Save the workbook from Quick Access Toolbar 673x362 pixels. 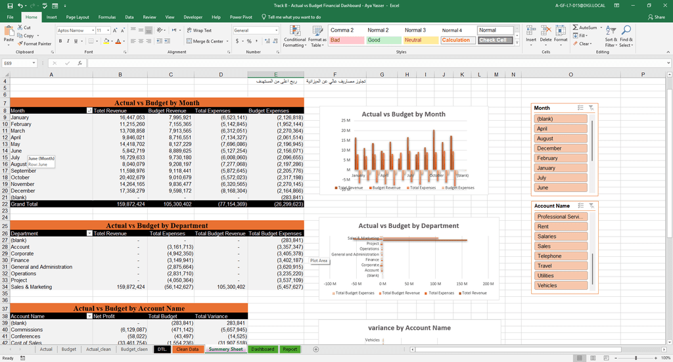[10, 5]
